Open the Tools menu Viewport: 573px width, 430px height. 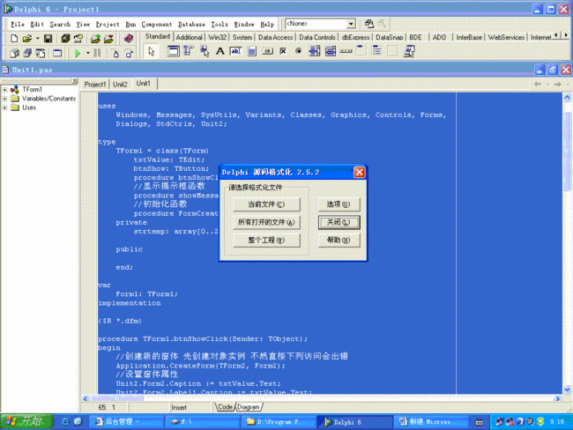click(220, 25)
